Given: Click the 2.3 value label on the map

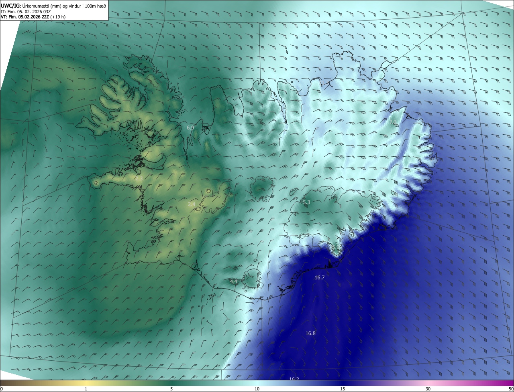Looking at the screenshot, I should click(139, 178).
